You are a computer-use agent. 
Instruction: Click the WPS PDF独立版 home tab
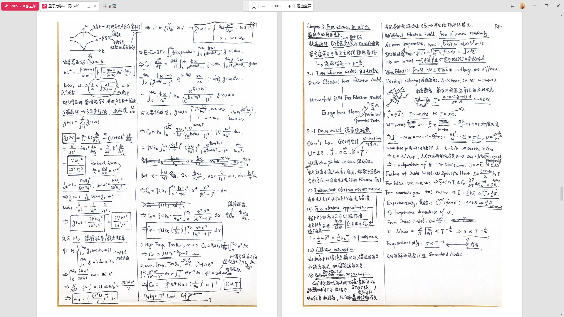click(x=20, y=6)
